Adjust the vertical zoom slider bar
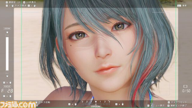192x108 pixels. [x=7, y=54]
